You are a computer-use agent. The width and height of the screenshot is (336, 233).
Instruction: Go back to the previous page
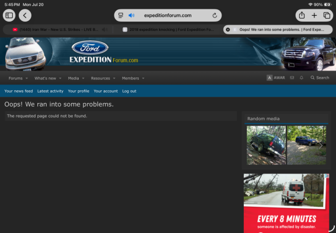25,15
